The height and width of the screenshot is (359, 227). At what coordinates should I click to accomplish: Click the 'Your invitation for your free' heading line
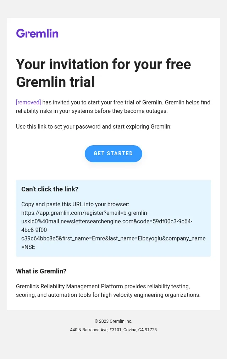coord(103,64)
